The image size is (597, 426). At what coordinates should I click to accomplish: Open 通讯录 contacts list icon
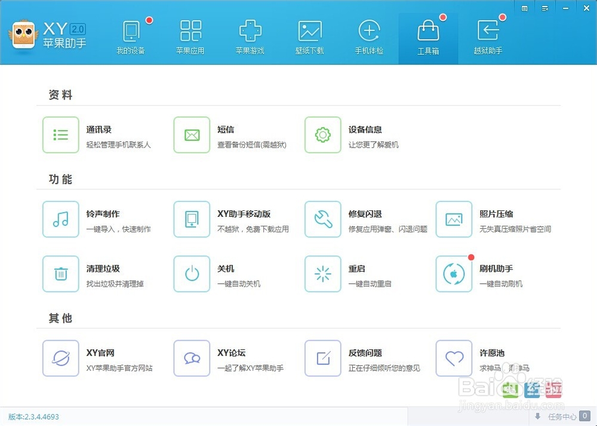(x=61, y=135)
